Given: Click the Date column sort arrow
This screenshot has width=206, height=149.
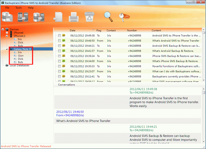Looking at the screenshot, I should tap(93, 30).
